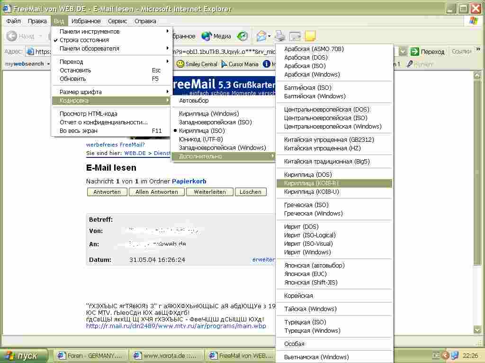Image resolution: width=485 pixels, height=363 pixels.
Task: Click the green Go arrow icon
Action: pyautogui.click(x=414, y=52)
